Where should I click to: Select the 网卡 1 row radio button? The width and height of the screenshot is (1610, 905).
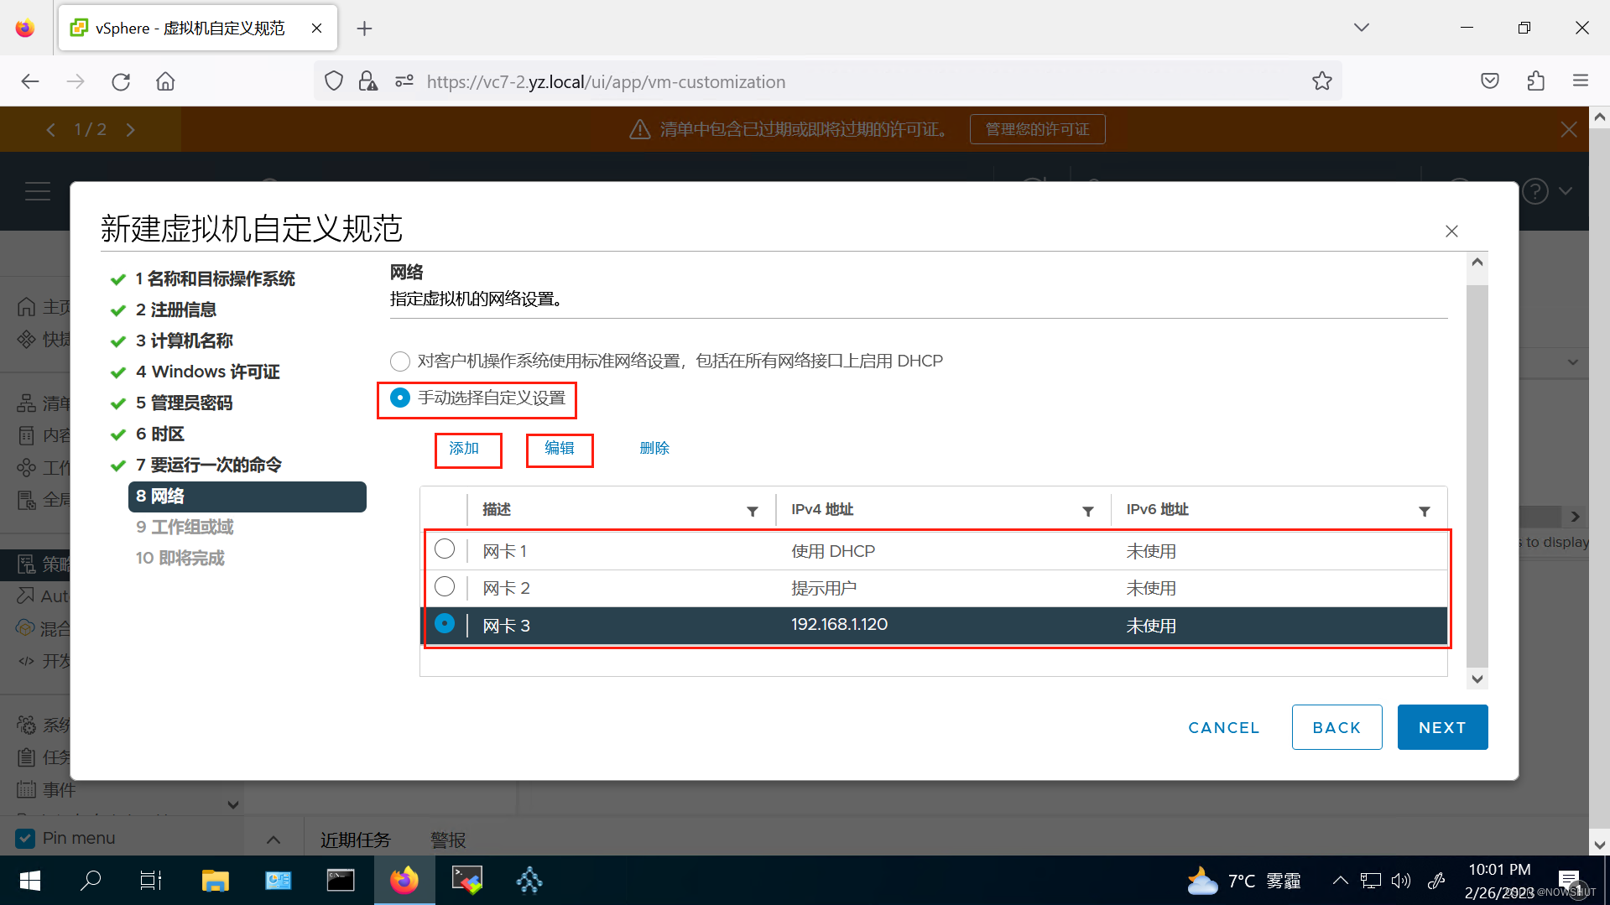[444, 549]
